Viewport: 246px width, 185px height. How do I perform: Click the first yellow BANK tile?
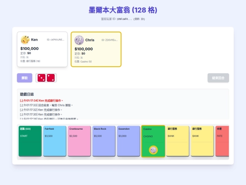point(178,141)
